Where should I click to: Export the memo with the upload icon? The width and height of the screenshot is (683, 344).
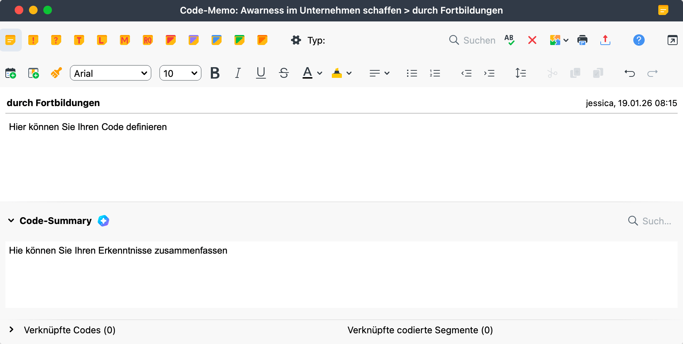click(x=605, y=40)
